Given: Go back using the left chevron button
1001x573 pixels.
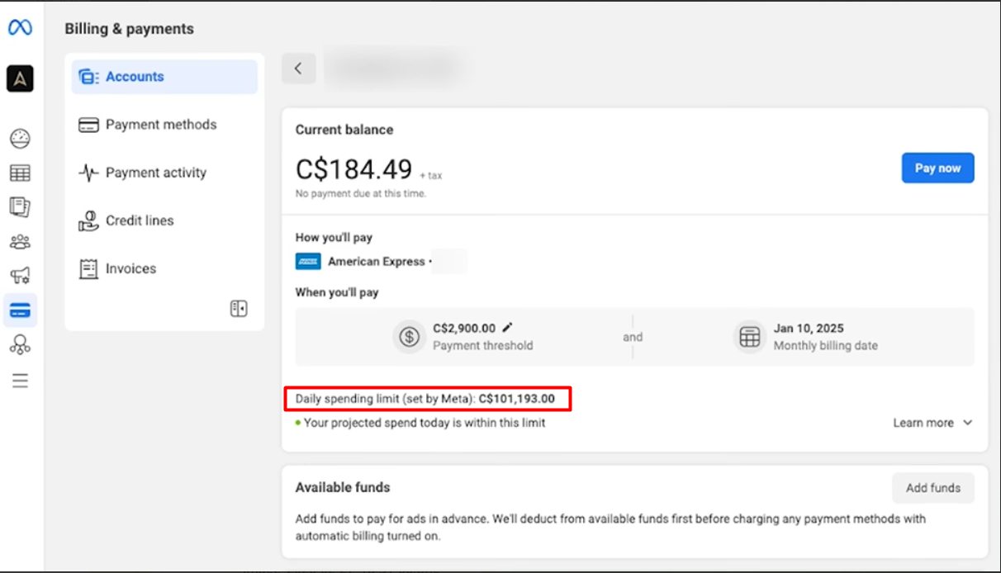Looking at the screenshot, I should pyautogui.click(x=298, y=69).
